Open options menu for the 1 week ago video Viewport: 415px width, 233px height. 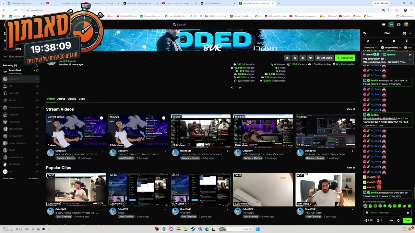pyautogui.click(x=352, y=151)
